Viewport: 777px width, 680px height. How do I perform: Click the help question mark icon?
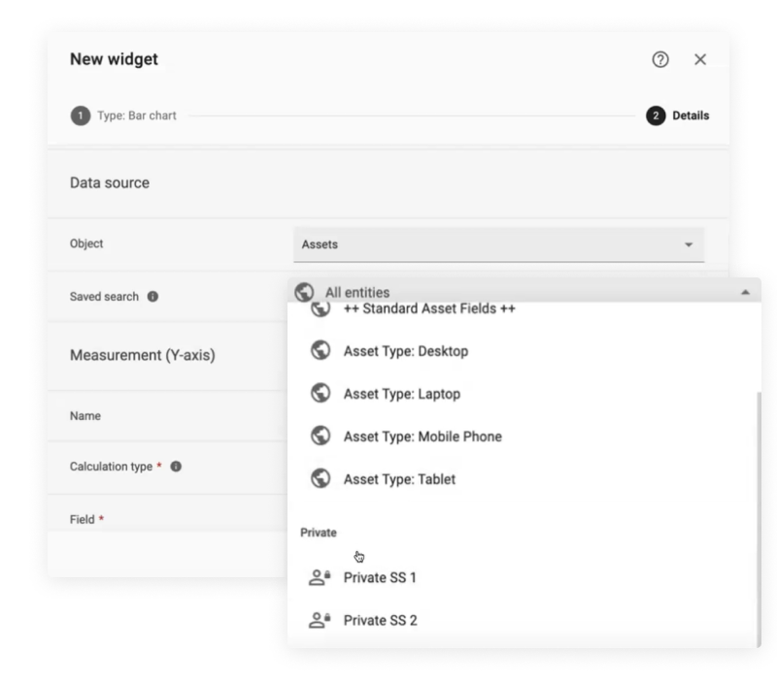tap(660, 60)
